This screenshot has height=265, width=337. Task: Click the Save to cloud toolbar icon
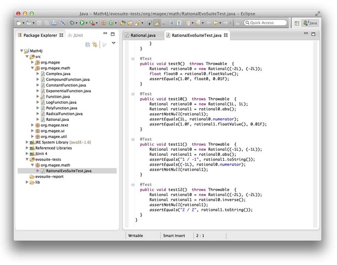point(54,23)
